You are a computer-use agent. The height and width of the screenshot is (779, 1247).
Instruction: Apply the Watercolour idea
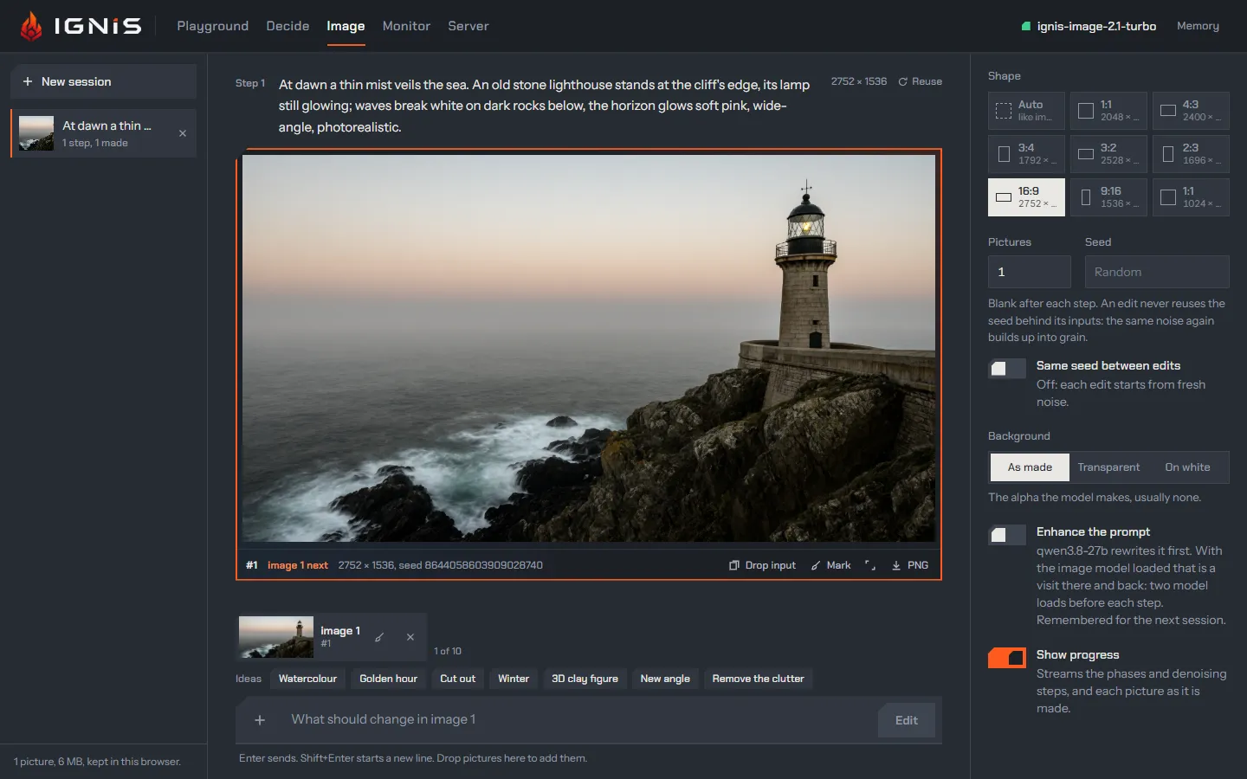(x=307, y=679)
